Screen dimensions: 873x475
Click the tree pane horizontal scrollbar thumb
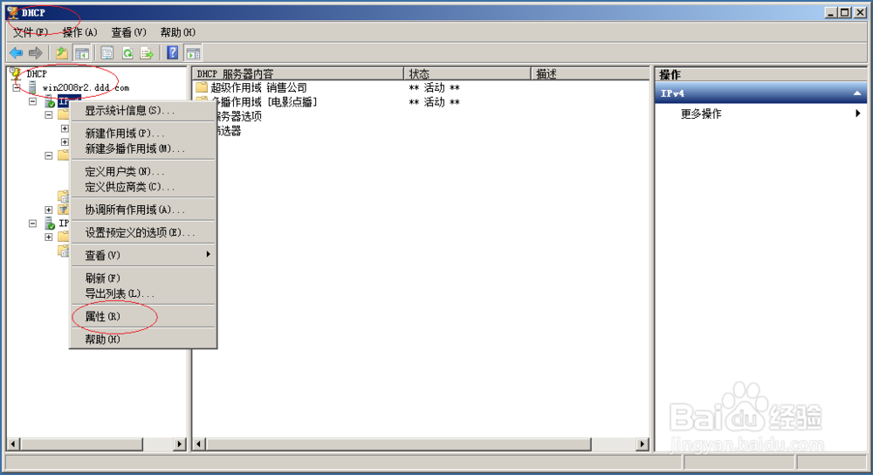[82, 444]
